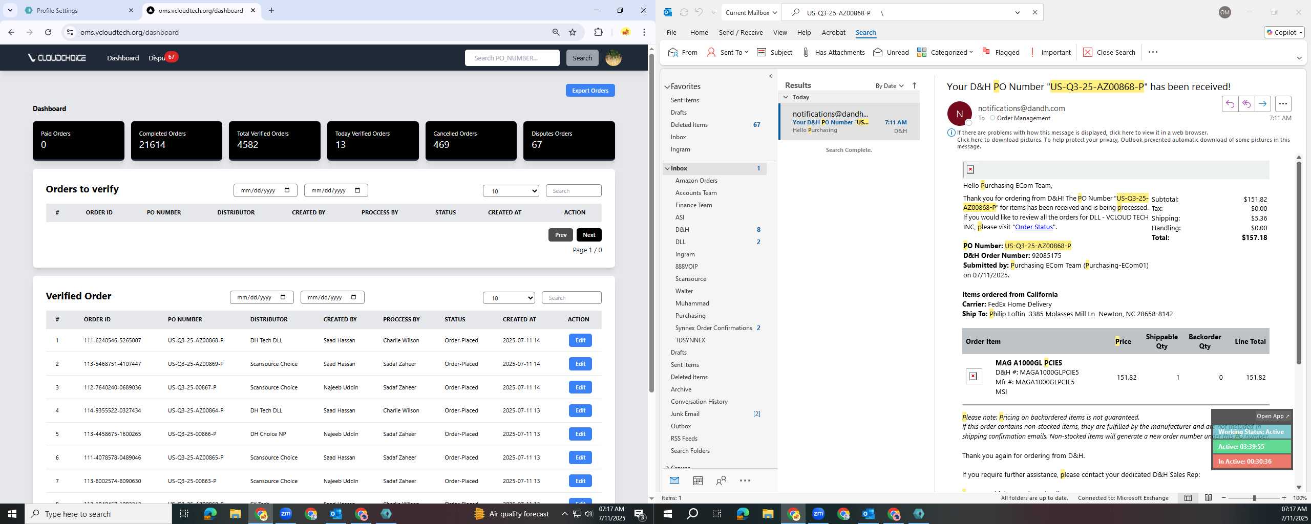Viewport: 1311px width, 524px height.
Task: Adjust the Outlook zoom slider
Action: [x=1254, y=498]
